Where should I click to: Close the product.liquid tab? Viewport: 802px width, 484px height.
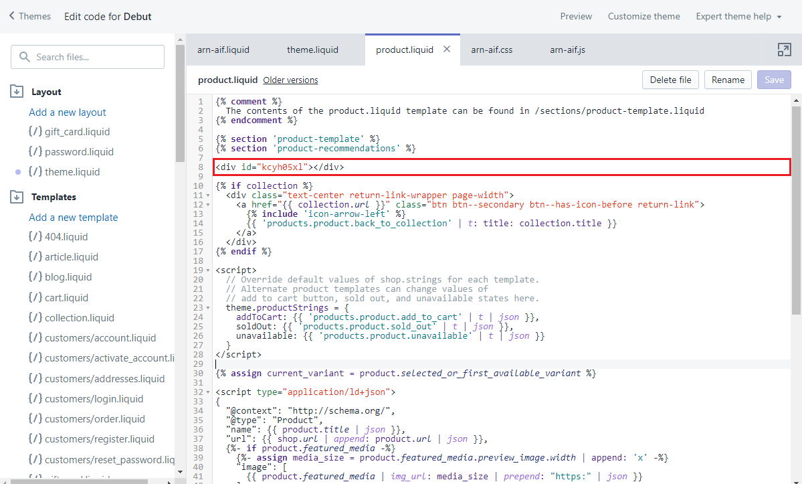pos(447,49)
